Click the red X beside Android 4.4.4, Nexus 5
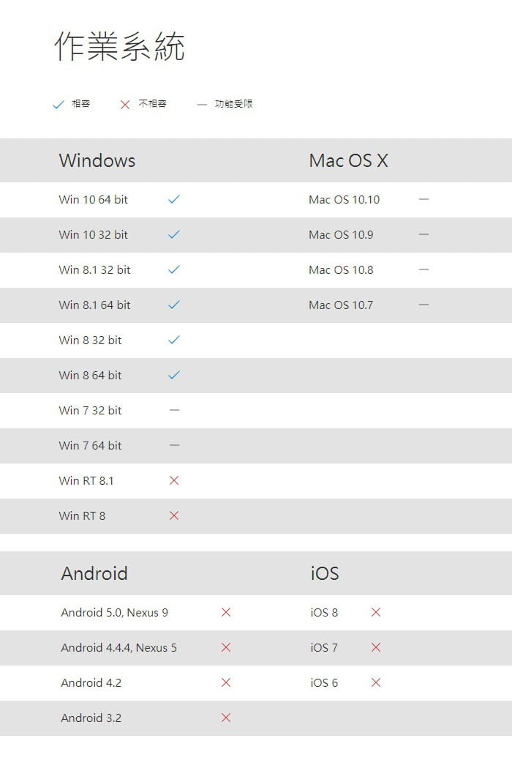The image size is (512, 771). tap(226, 647)
